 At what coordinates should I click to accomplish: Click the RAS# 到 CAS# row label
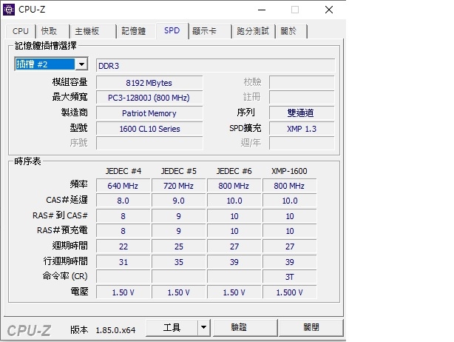[x=60, y=215]
